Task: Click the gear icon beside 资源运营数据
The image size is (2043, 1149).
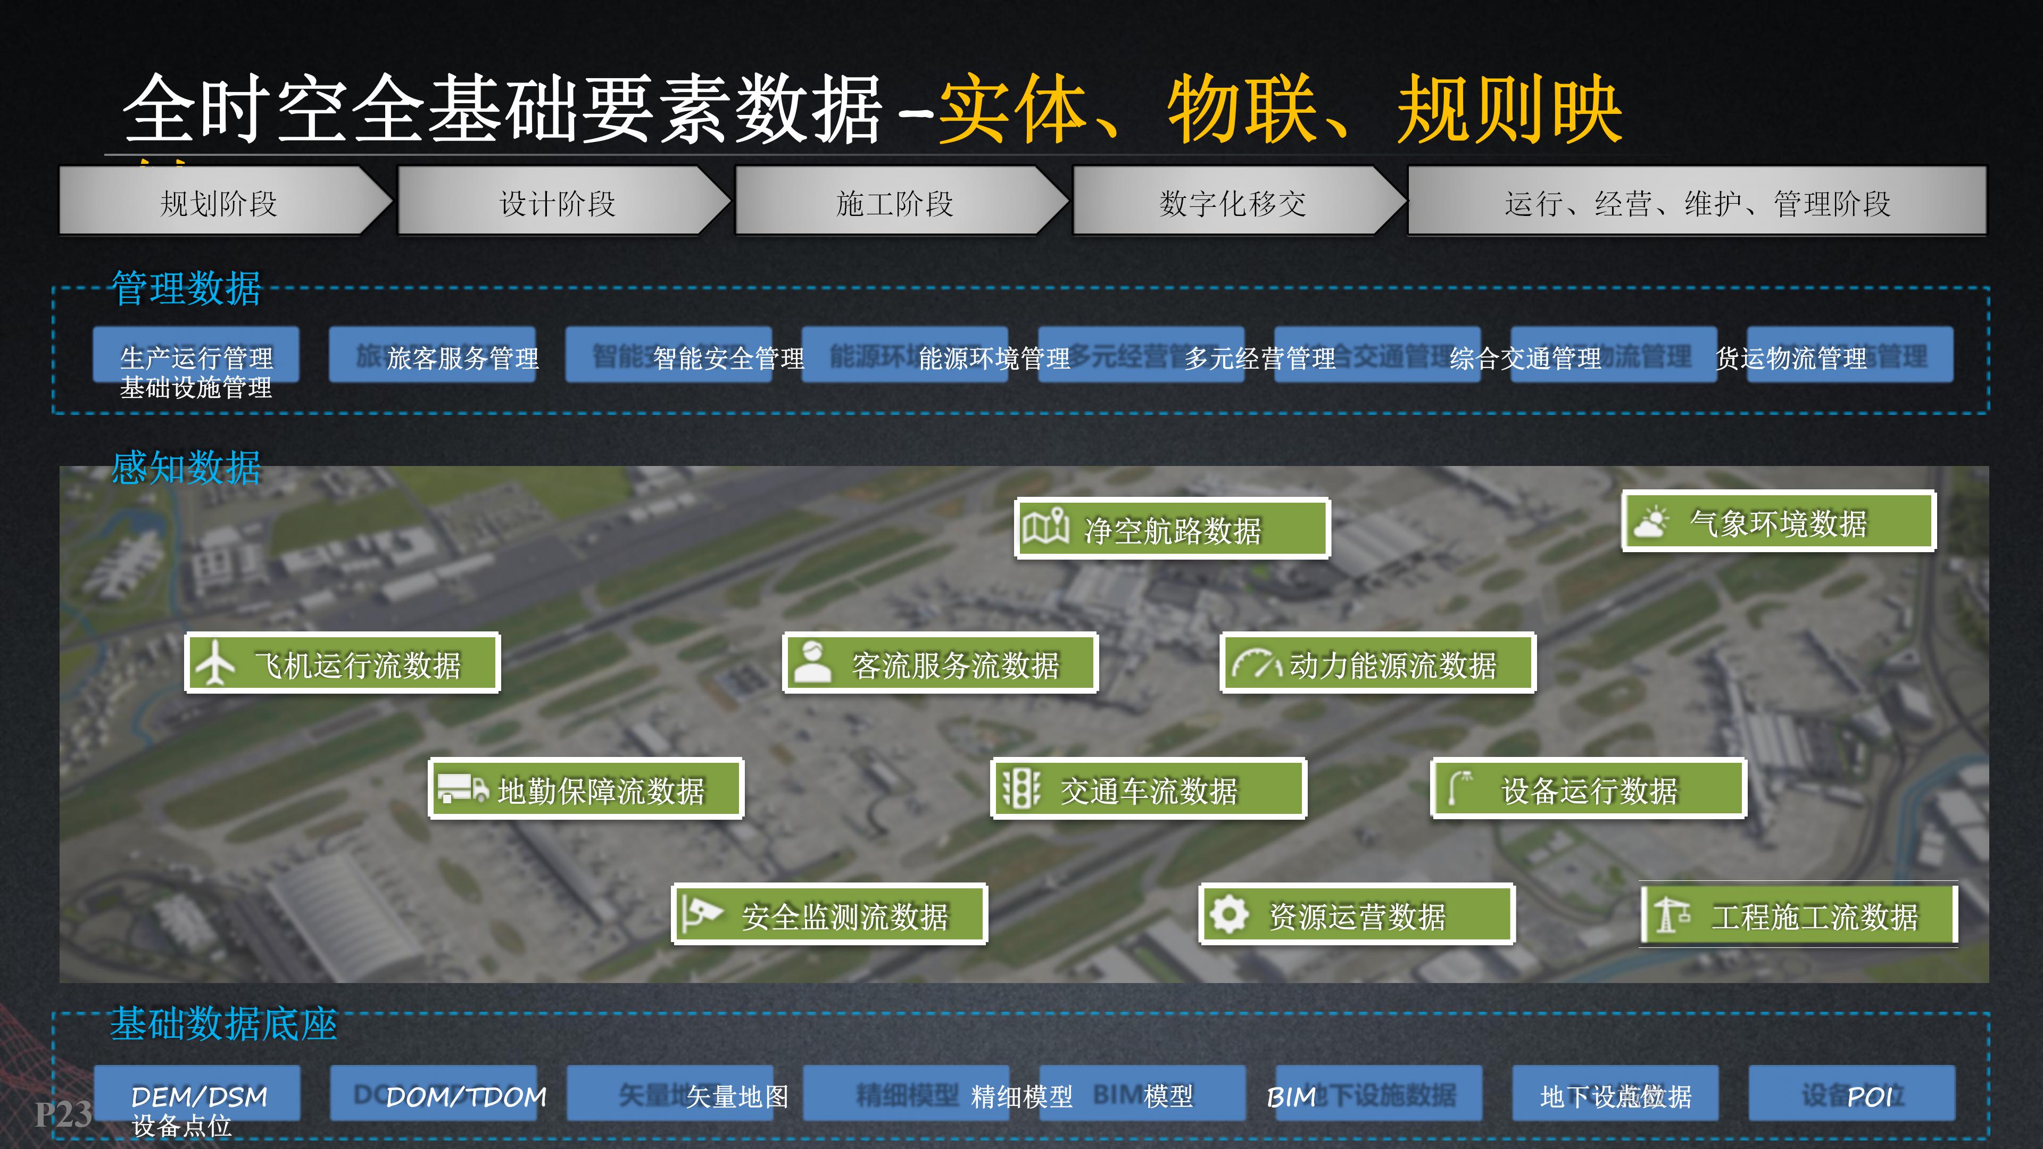Action: (x=1230, y=913)
